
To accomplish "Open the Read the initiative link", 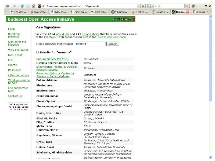I will click(14, 35).
